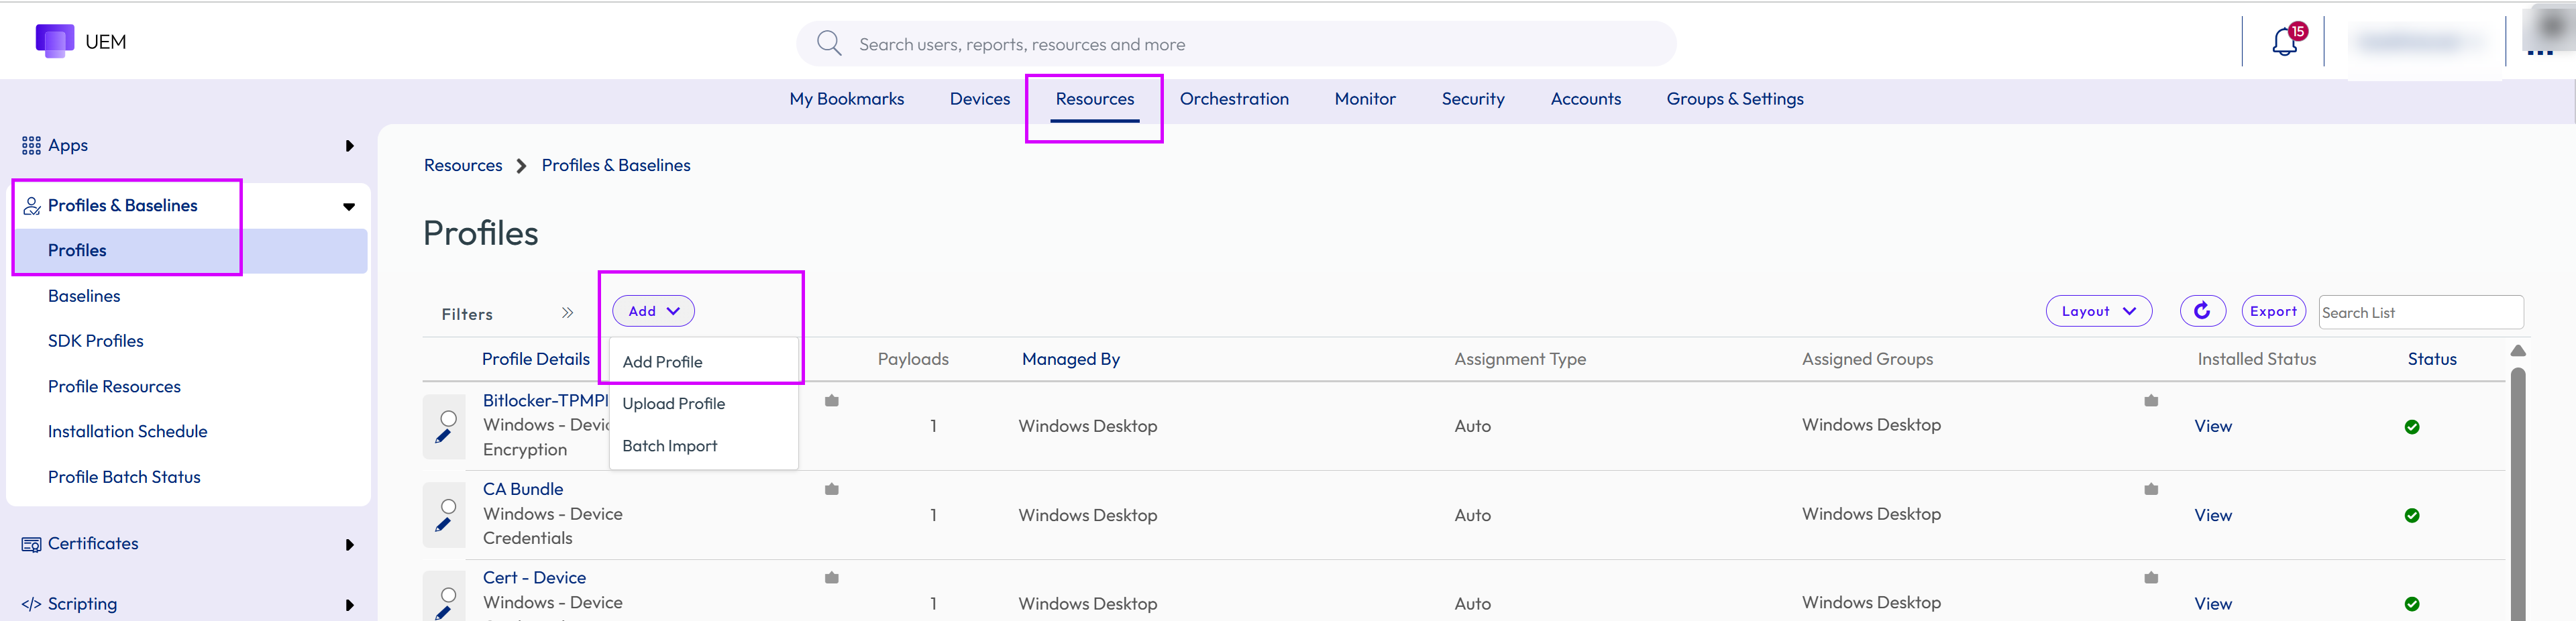Switch to Devices tab

coord(979,99)
